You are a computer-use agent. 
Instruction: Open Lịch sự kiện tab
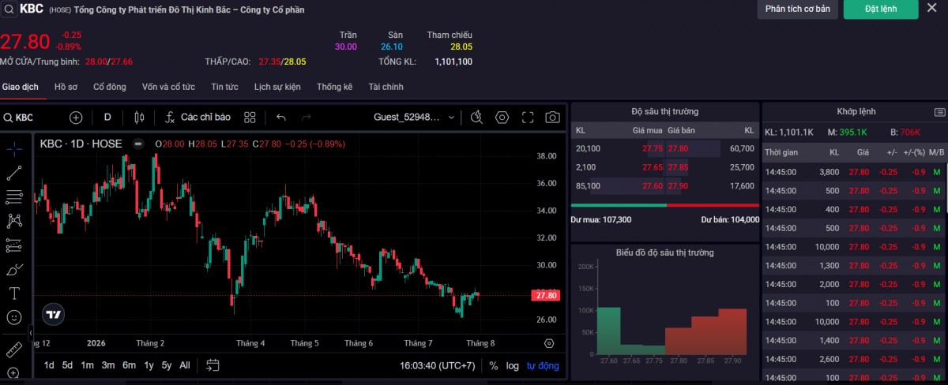[x=277, y=87]
